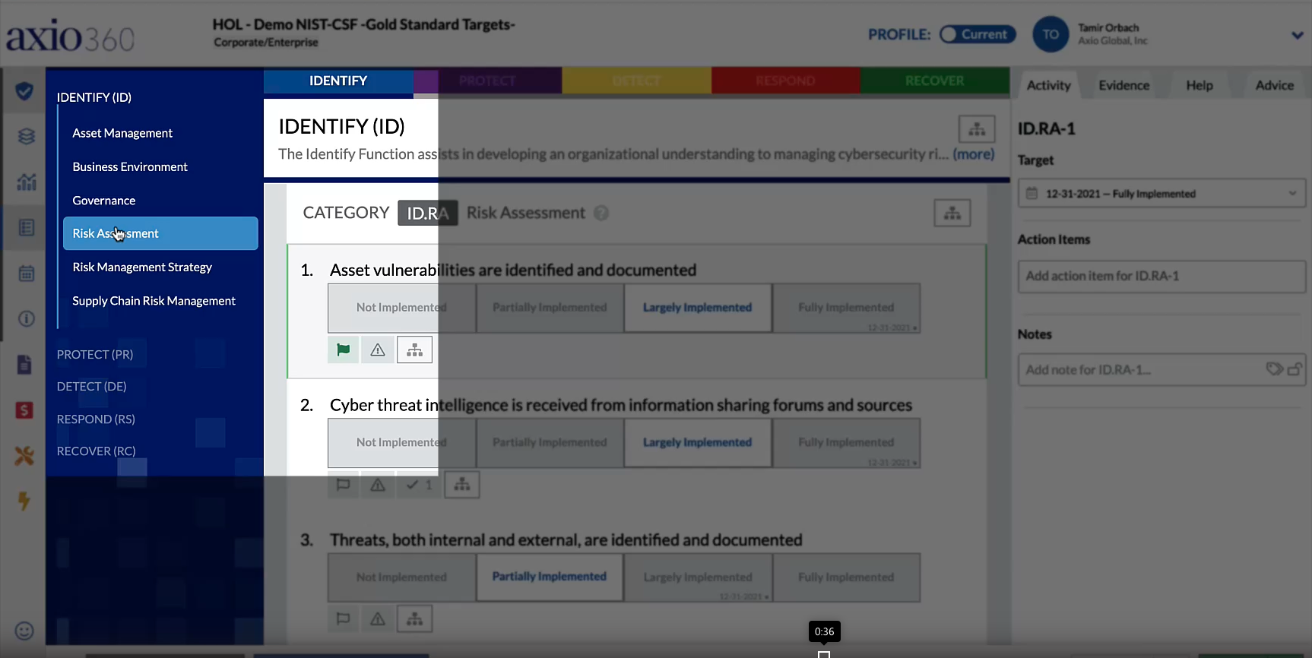Image resolution: width=1312 pixels, height=658 pixels.
Task: Click hierarchy icon in IDENTIFY (ID) header
Action: [977, 129]
